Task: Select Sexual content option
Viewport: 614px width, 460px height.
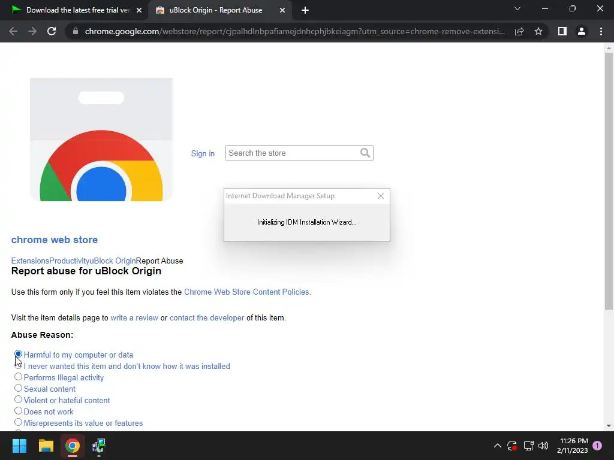Action: (18, 388)
